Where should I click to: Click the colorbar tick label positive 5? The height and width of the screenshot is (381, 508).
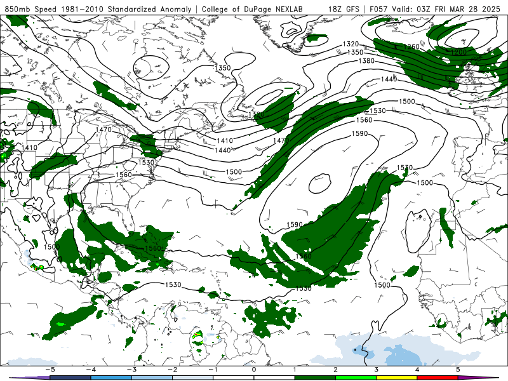[x=458, y=370]
